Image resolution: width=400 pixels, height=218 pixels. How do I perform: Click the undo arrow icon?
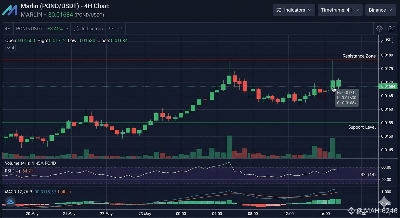pos(111,29)
